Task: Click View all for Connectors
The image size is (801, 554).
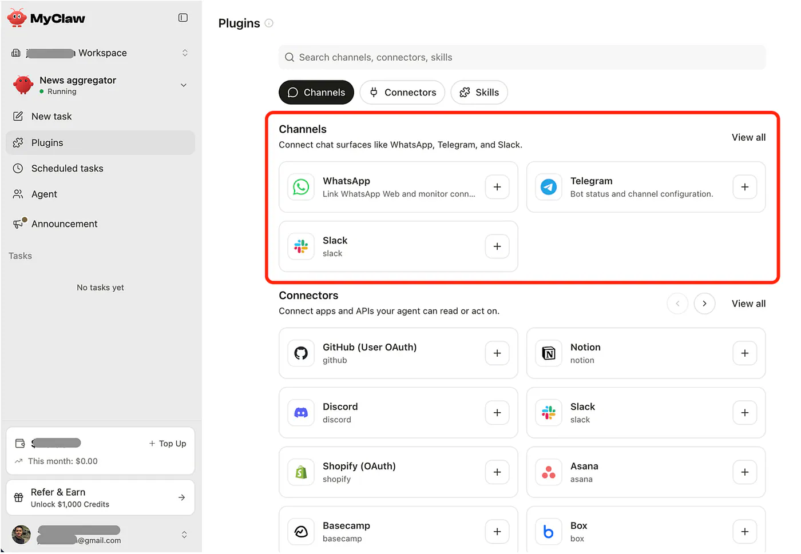Action: point(748,304)
